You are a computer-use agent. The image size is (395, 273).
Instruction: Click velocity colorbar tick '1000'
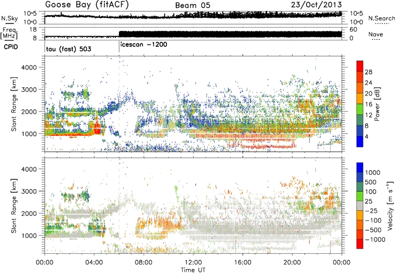pos(373,172)
